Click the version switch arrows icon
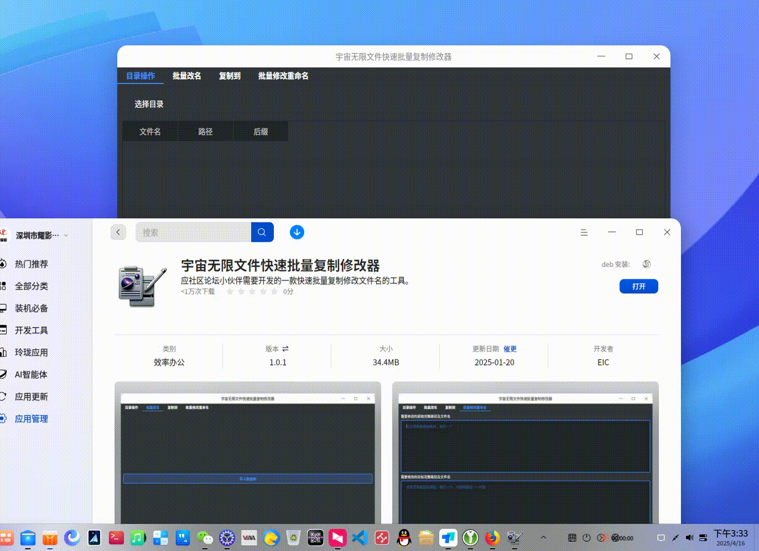Viewport: 759px width, 551px height. pos(285,349)
